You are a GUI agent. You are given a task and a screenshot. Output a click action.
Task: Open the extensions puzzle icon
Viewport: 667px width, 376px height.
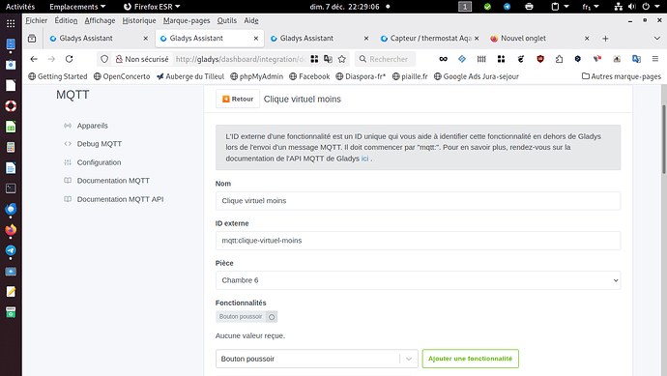(559, 59)
